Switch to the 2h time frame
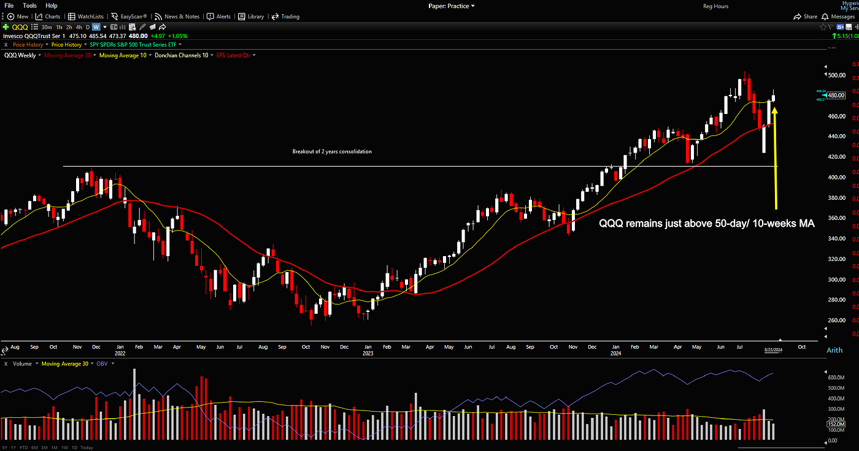The image size is (859, 451). click(69, 27)
